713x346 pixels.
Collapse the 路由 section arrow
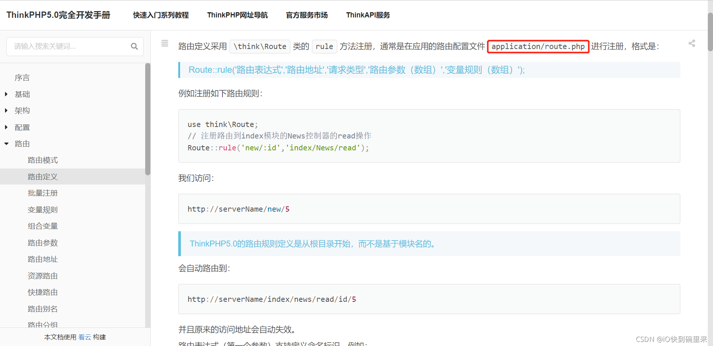(6, 144)
